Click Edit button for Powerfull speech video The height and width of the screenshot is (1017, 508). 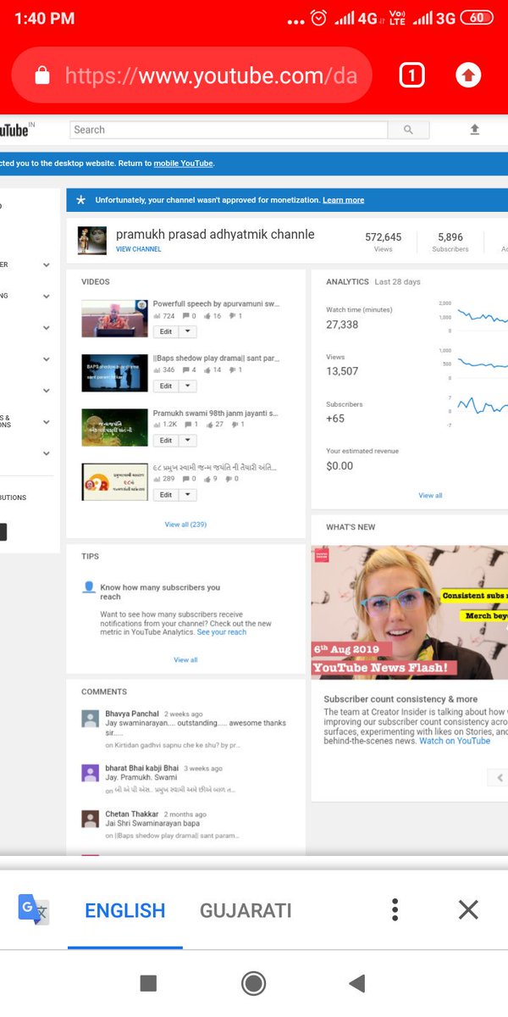coord(166,331)
